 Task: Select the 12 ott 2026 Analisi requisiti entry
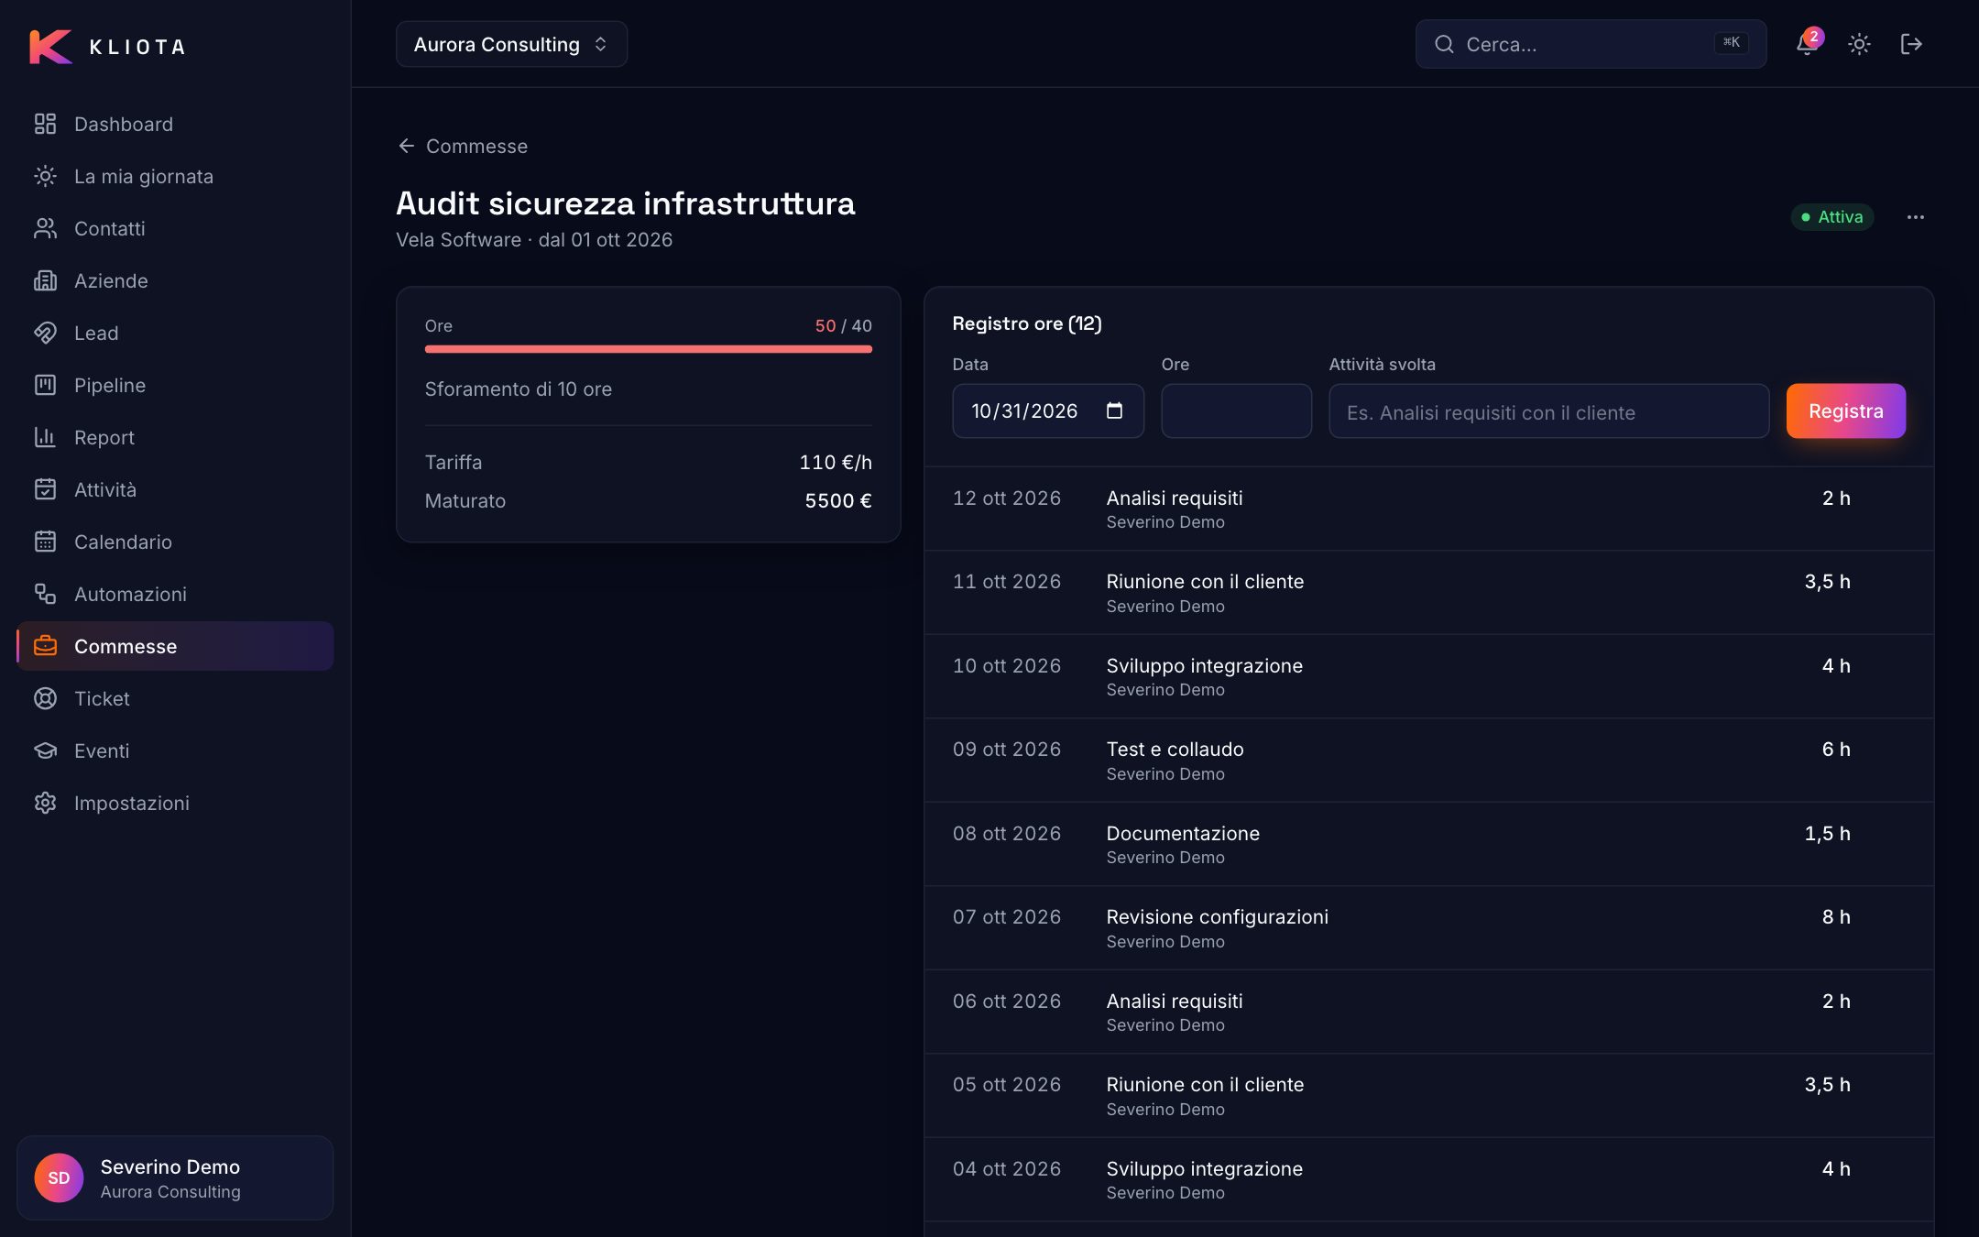point(1428,509)
